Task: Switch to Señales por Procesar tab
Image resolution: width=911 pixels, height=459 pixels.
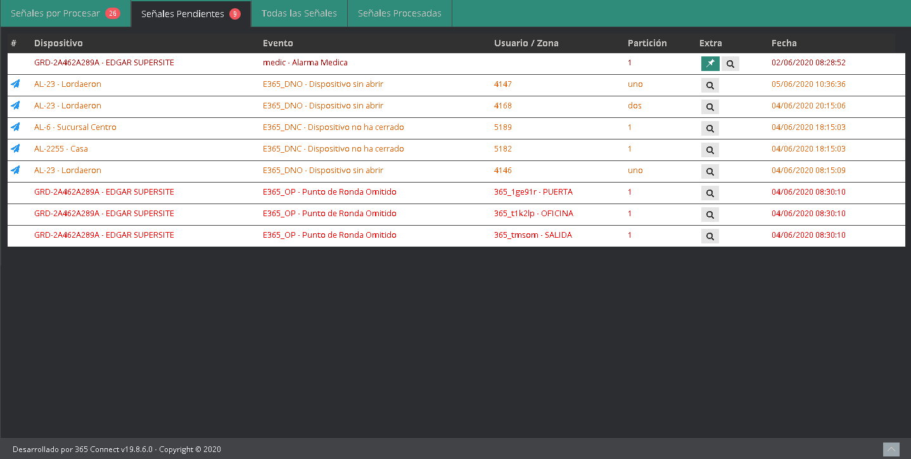Action: (x=65, y=13)
